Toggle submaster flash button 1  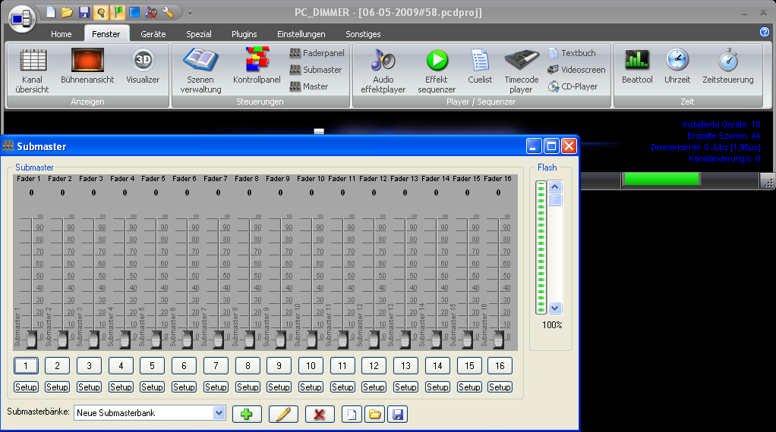(26, 366)
